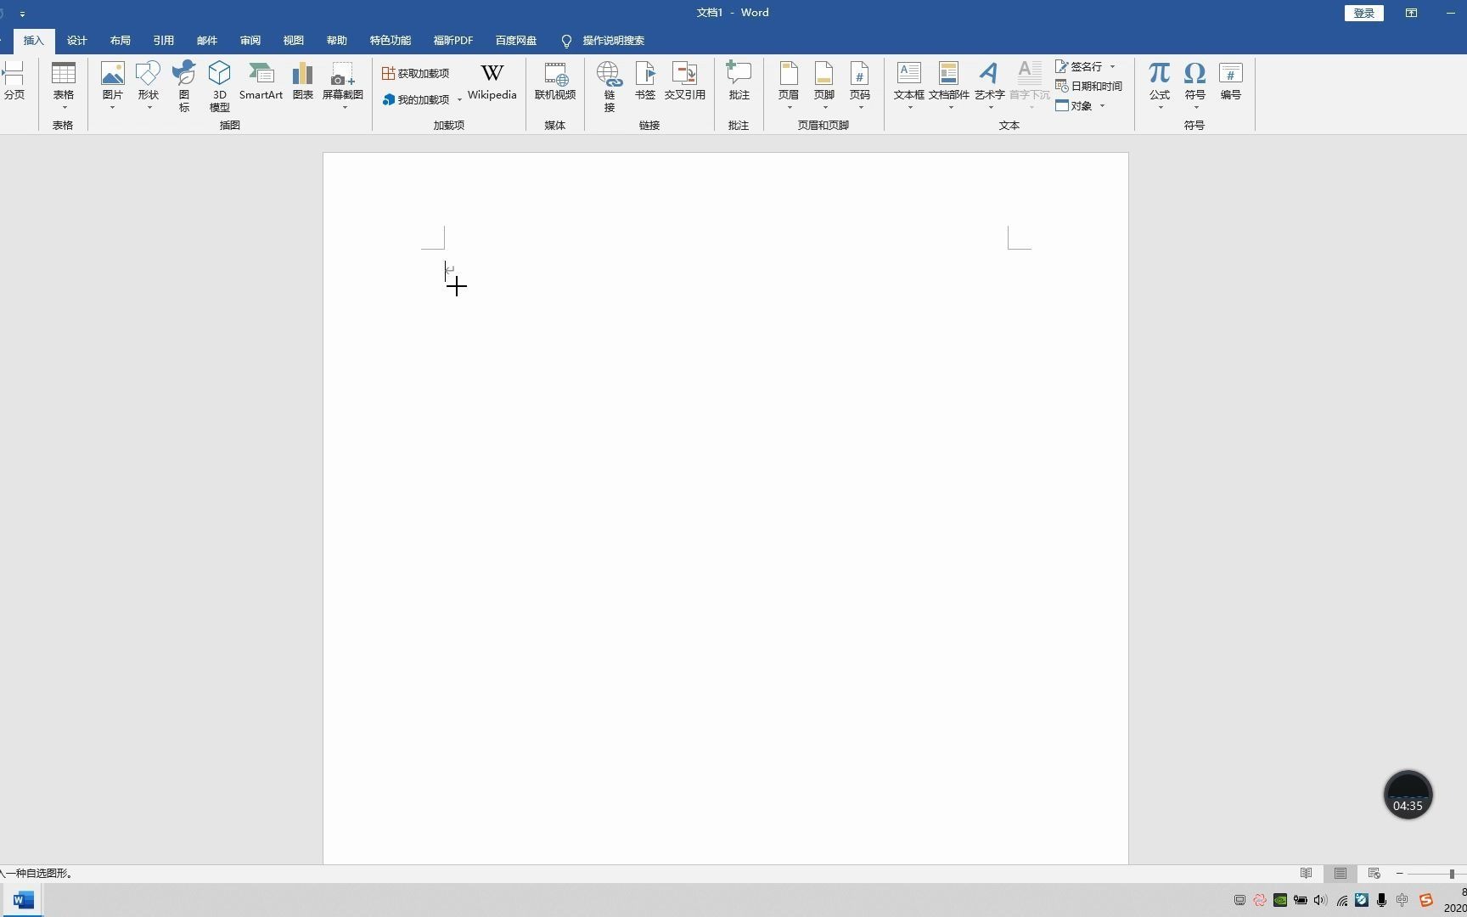Expand the 公式 dropdown arrow

[x=1161, y=108]
